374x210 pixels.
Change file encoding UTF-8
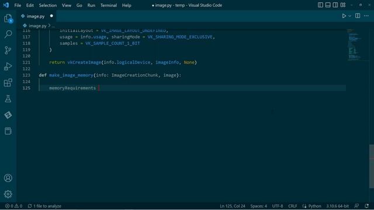coord(278,206)
